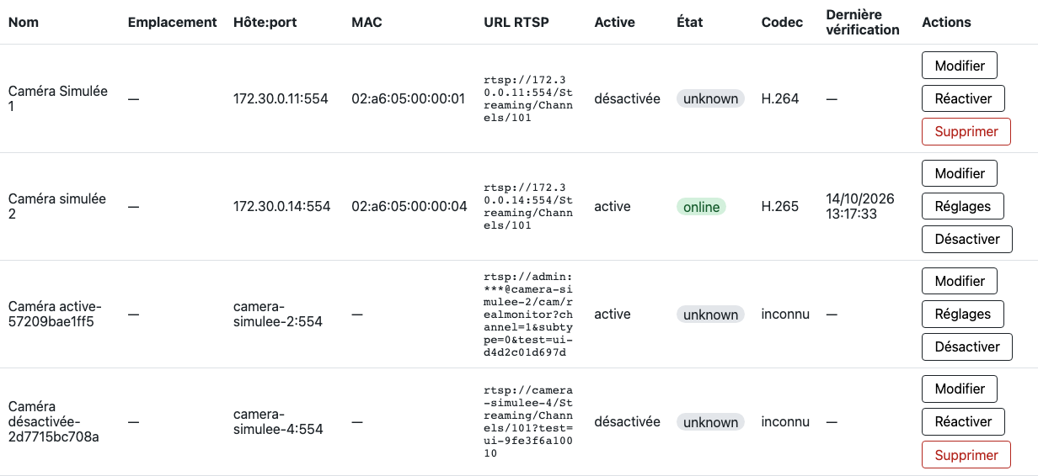
Task: Click the MAC address 02:a6:05:00:00:01
Action: tap(409, 98)
